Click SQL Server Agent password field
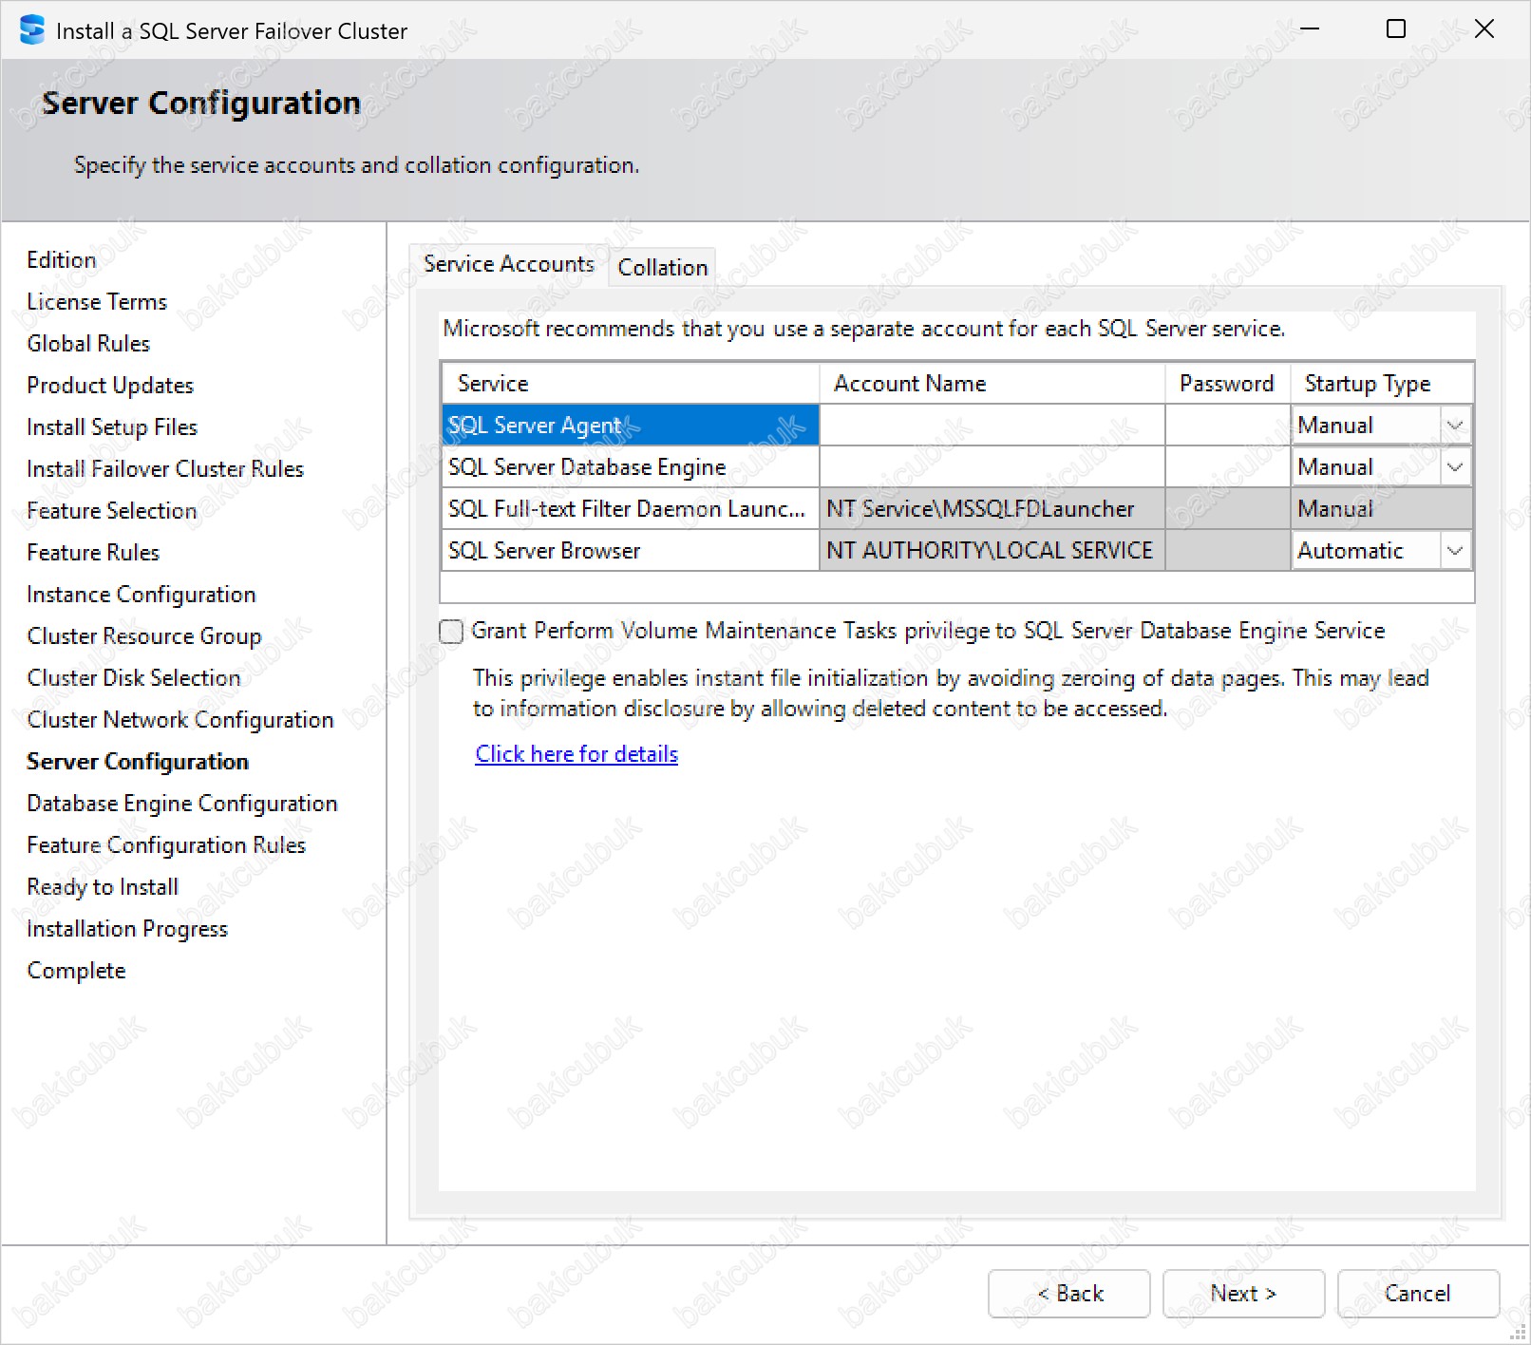Screen dimensions: 1531x1345 [x=1226, y=426]
